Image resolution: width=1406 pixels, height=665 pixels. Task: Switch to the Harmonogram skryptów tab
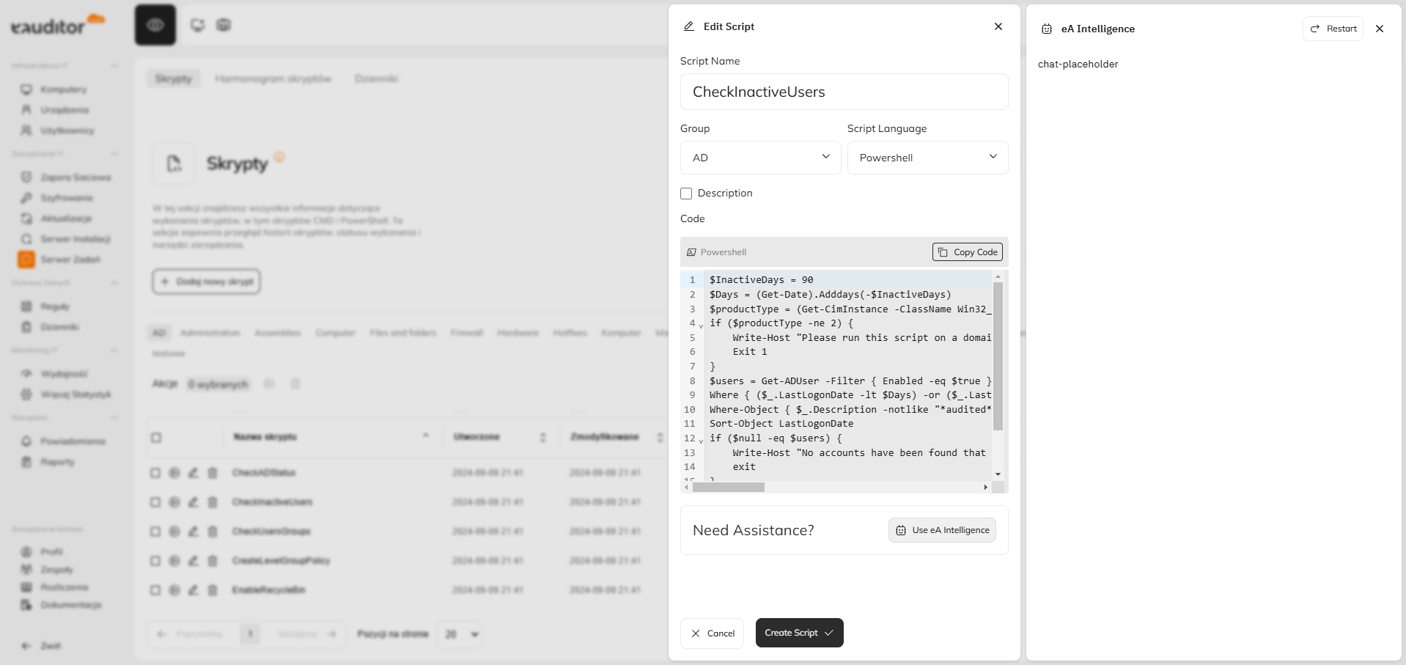[x=273, y=78]
